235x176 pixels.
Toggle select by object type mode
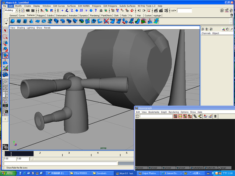click(47, 11)
